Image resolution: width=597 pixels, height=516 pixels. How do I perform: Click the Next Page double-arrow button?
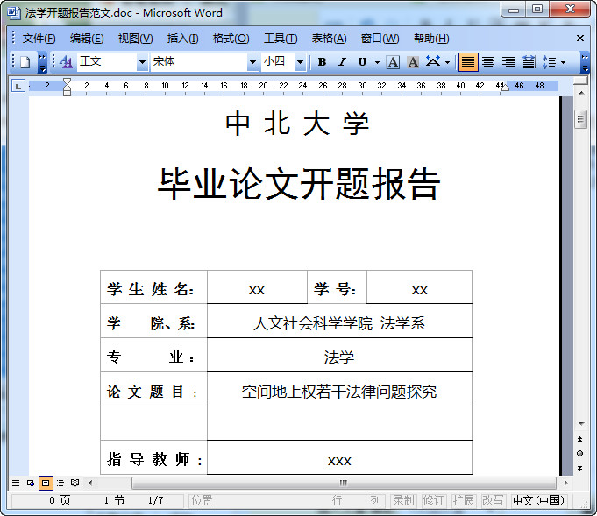tap(579, 468)
